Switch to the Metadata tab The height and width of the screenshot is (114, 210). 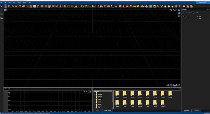pos(197,110)
